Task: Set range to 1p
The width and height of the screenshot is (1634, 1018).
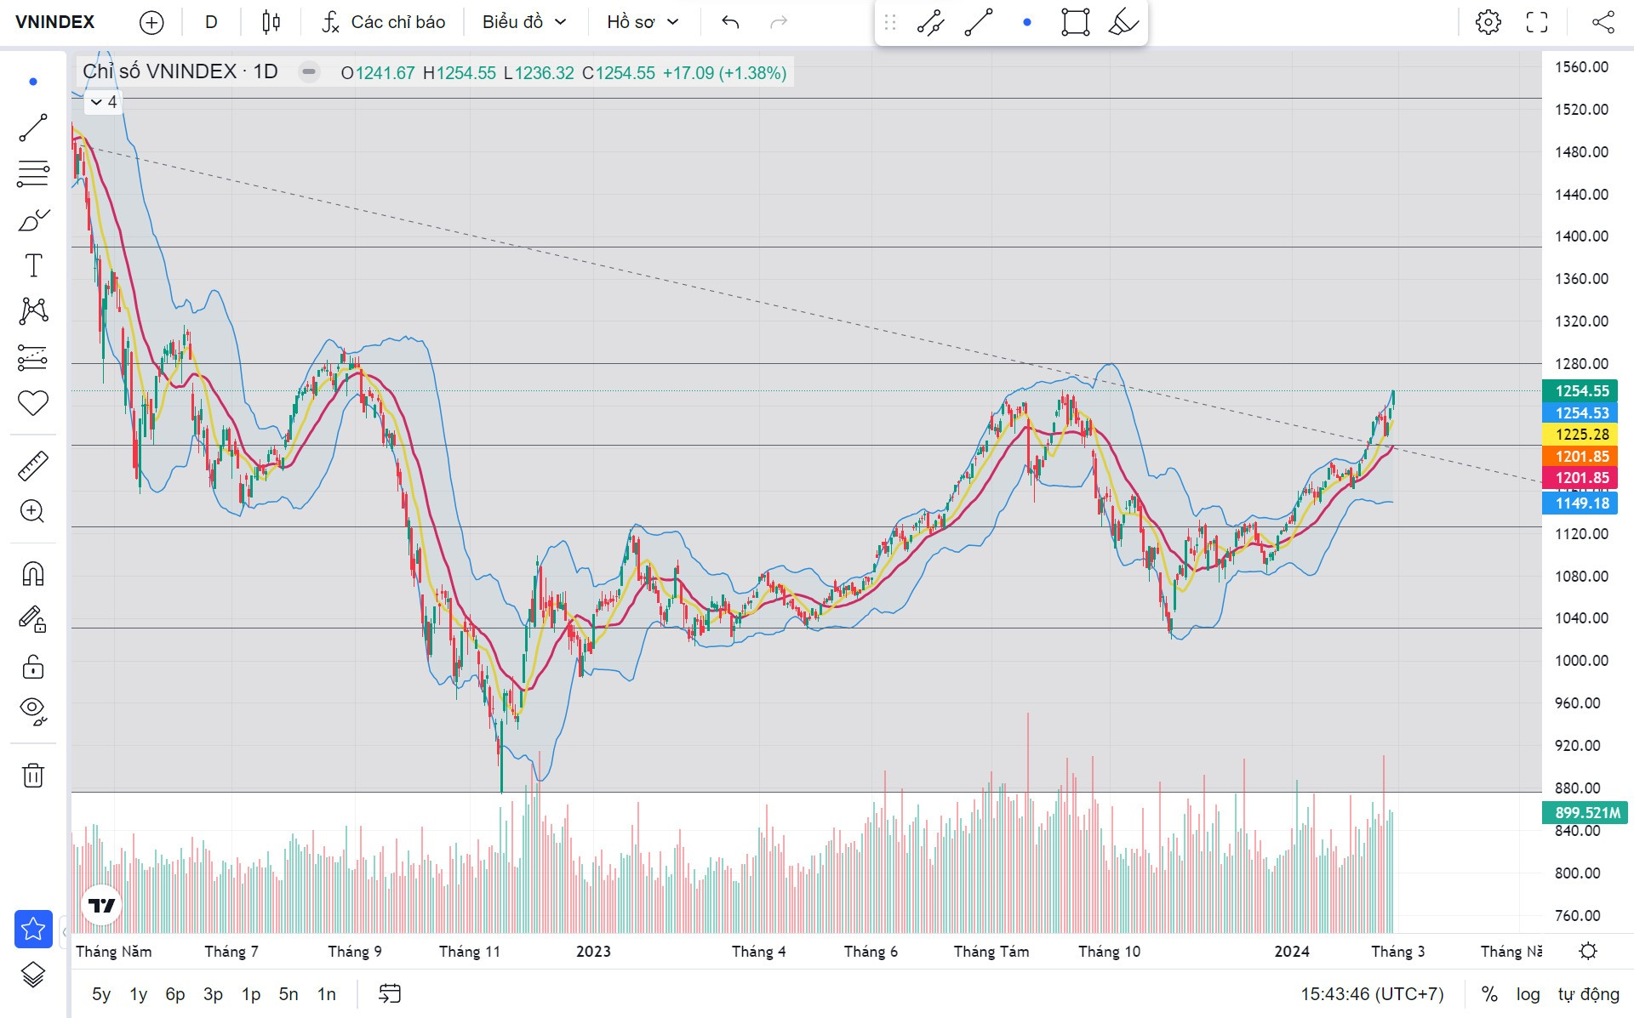Action: tap(251, 994)
